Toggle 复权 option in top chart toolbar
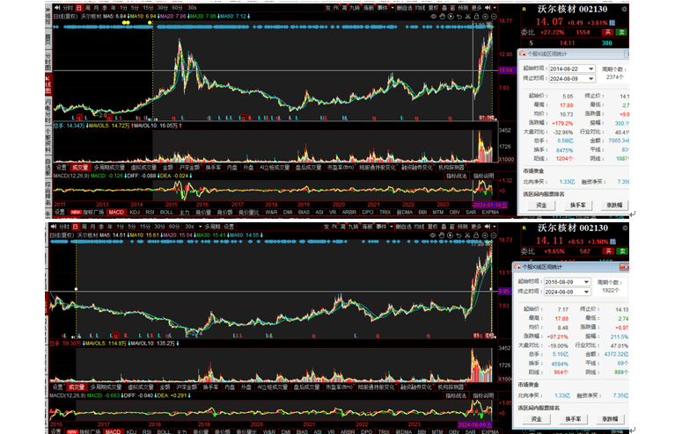This screenshot has height=434, width=675. (433, 8)
